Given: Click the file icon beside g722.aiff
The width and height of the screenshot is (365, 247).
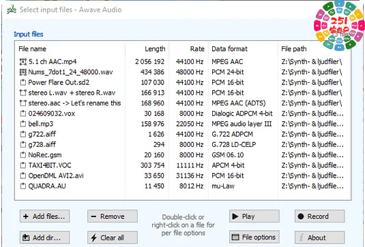Looking at the screenshot, I should [x=23, y=134].
